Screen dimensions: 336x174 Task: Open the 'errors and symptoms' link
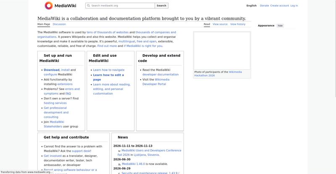pyautogui.click(x=72, y=89)
